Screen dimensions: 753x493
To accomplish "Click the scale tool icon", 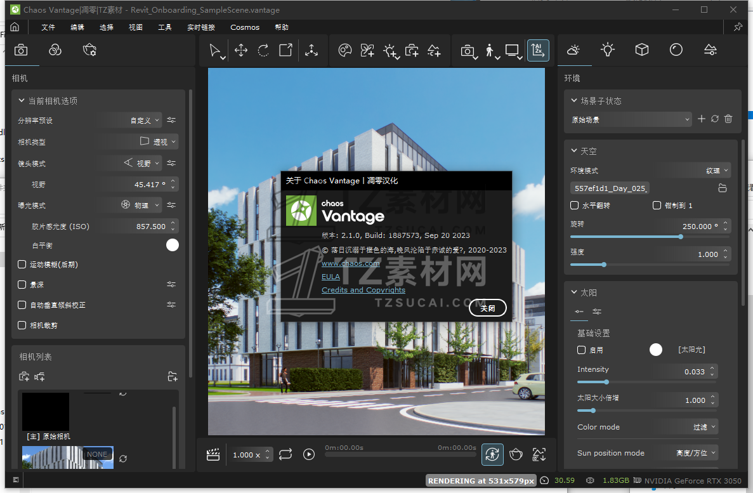I will (286, 51).
